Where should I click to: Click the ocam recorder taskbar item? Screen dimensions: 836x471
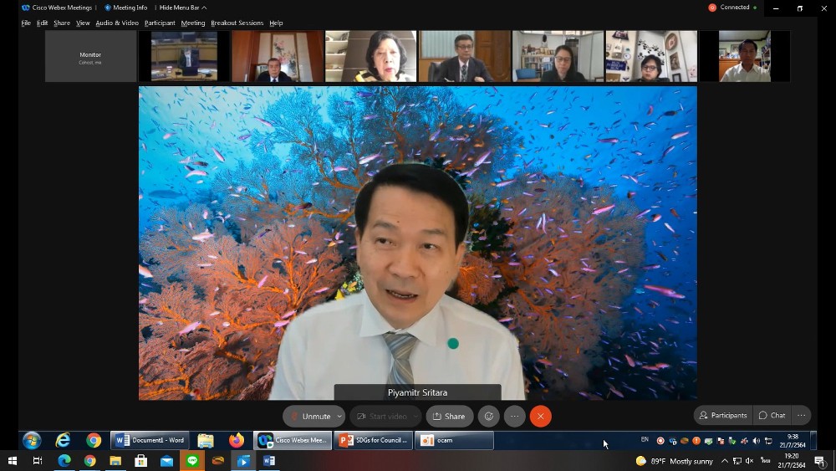[x=453, y=440]
